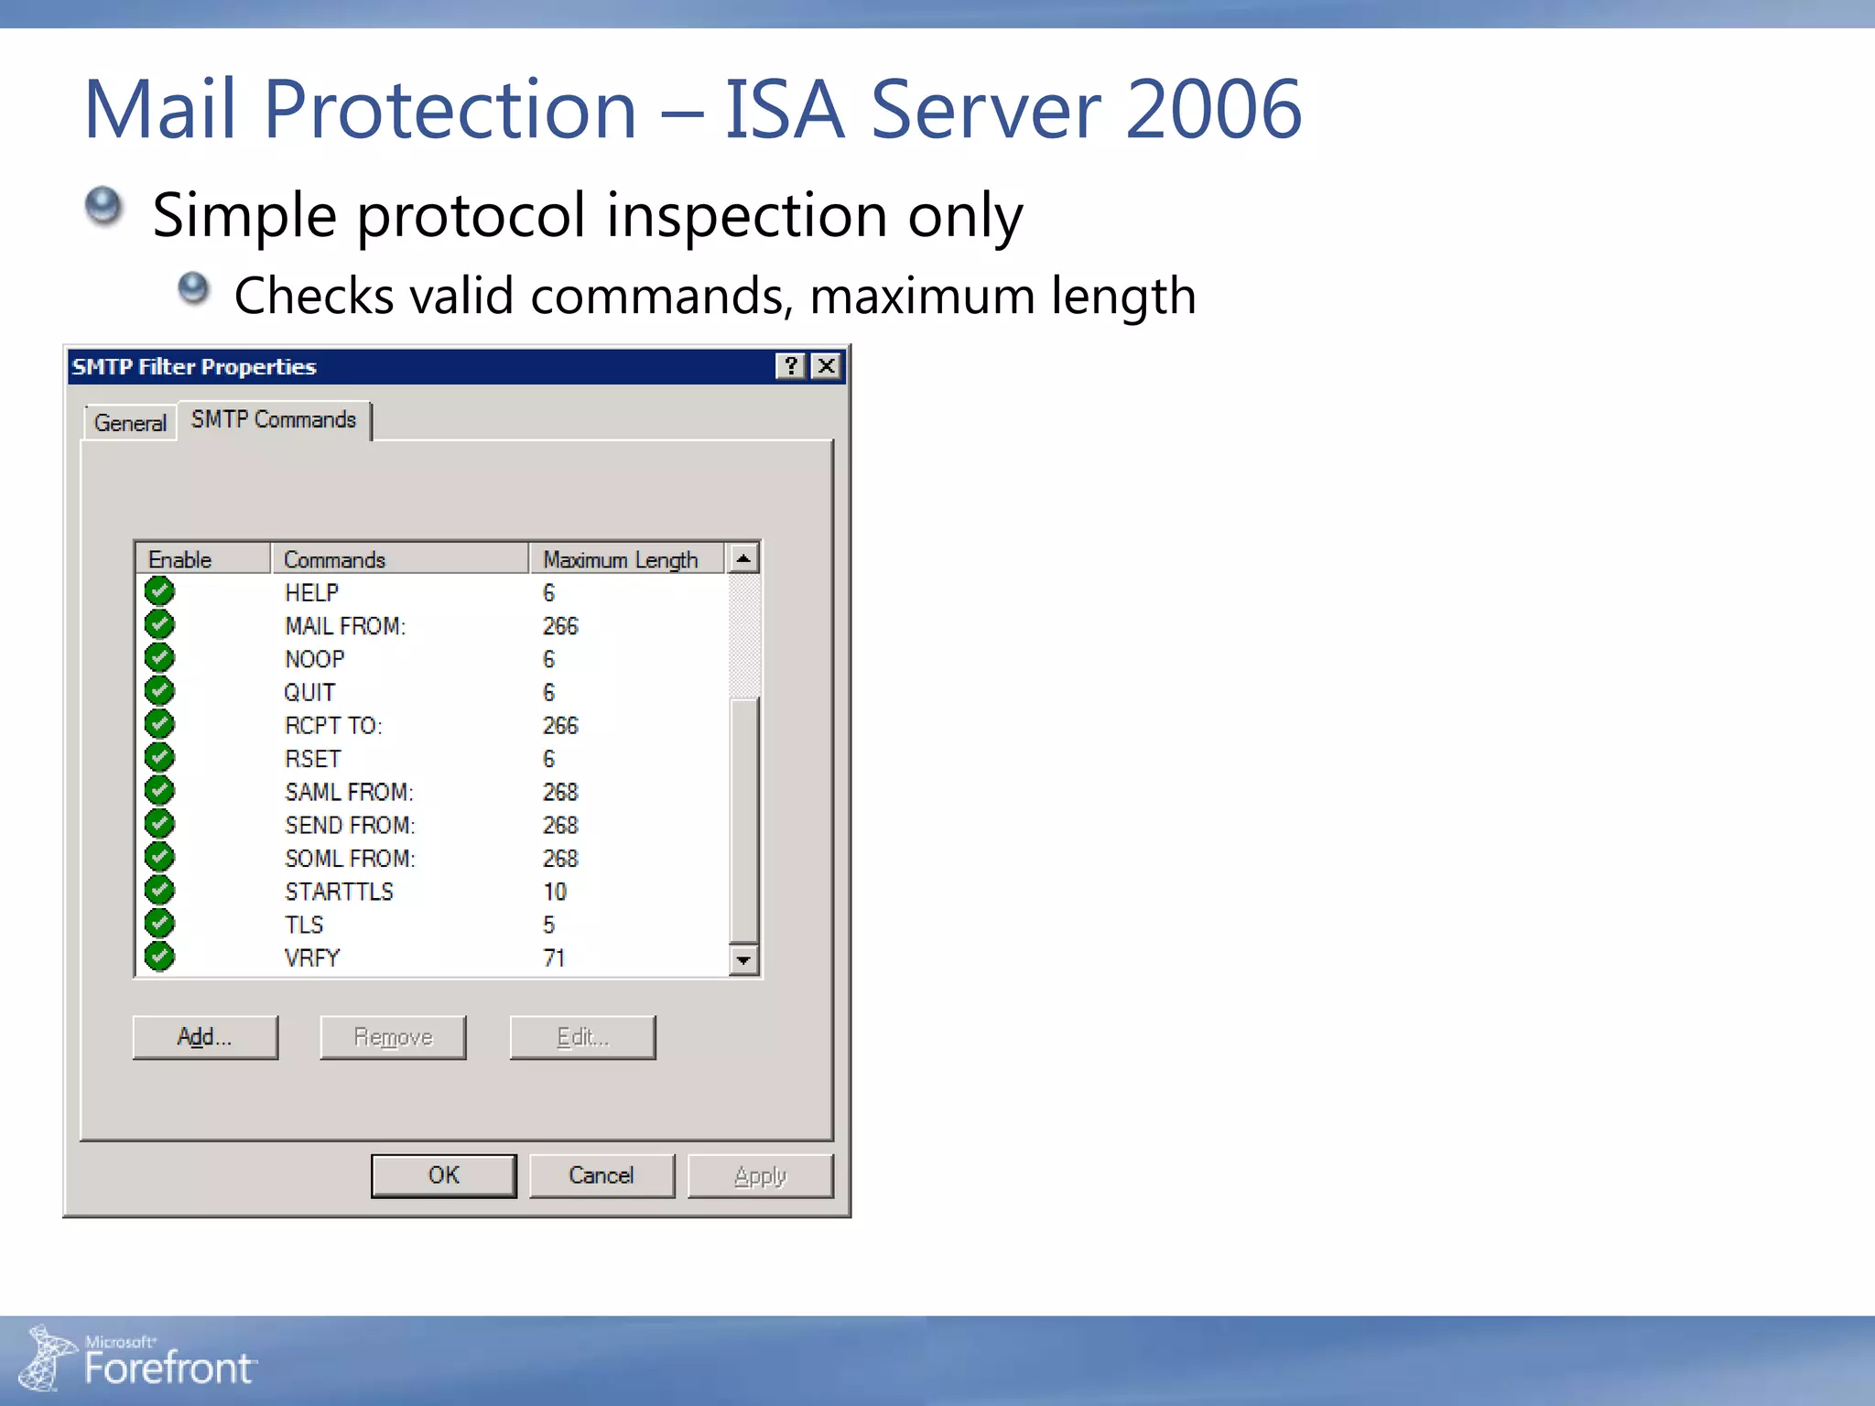Sort by the Commands column header
1875x1406 pixels.
click(400, 558)
